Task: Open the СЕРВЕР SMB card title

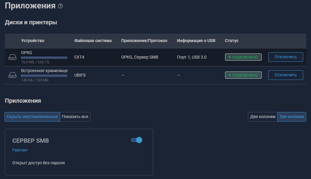Action: pos(30,141)
